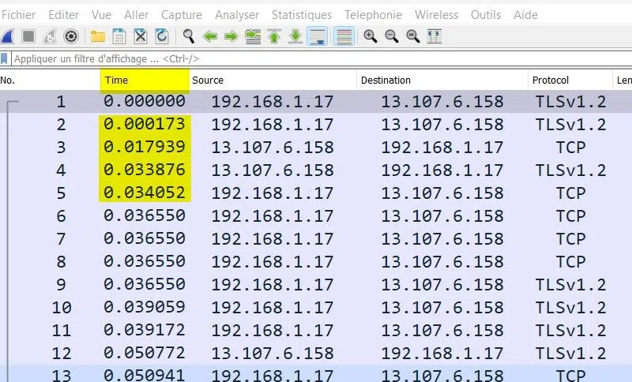Screen dimensions: 632x382
Task: Open the Capture menu
Action: (x=182, y=15)
